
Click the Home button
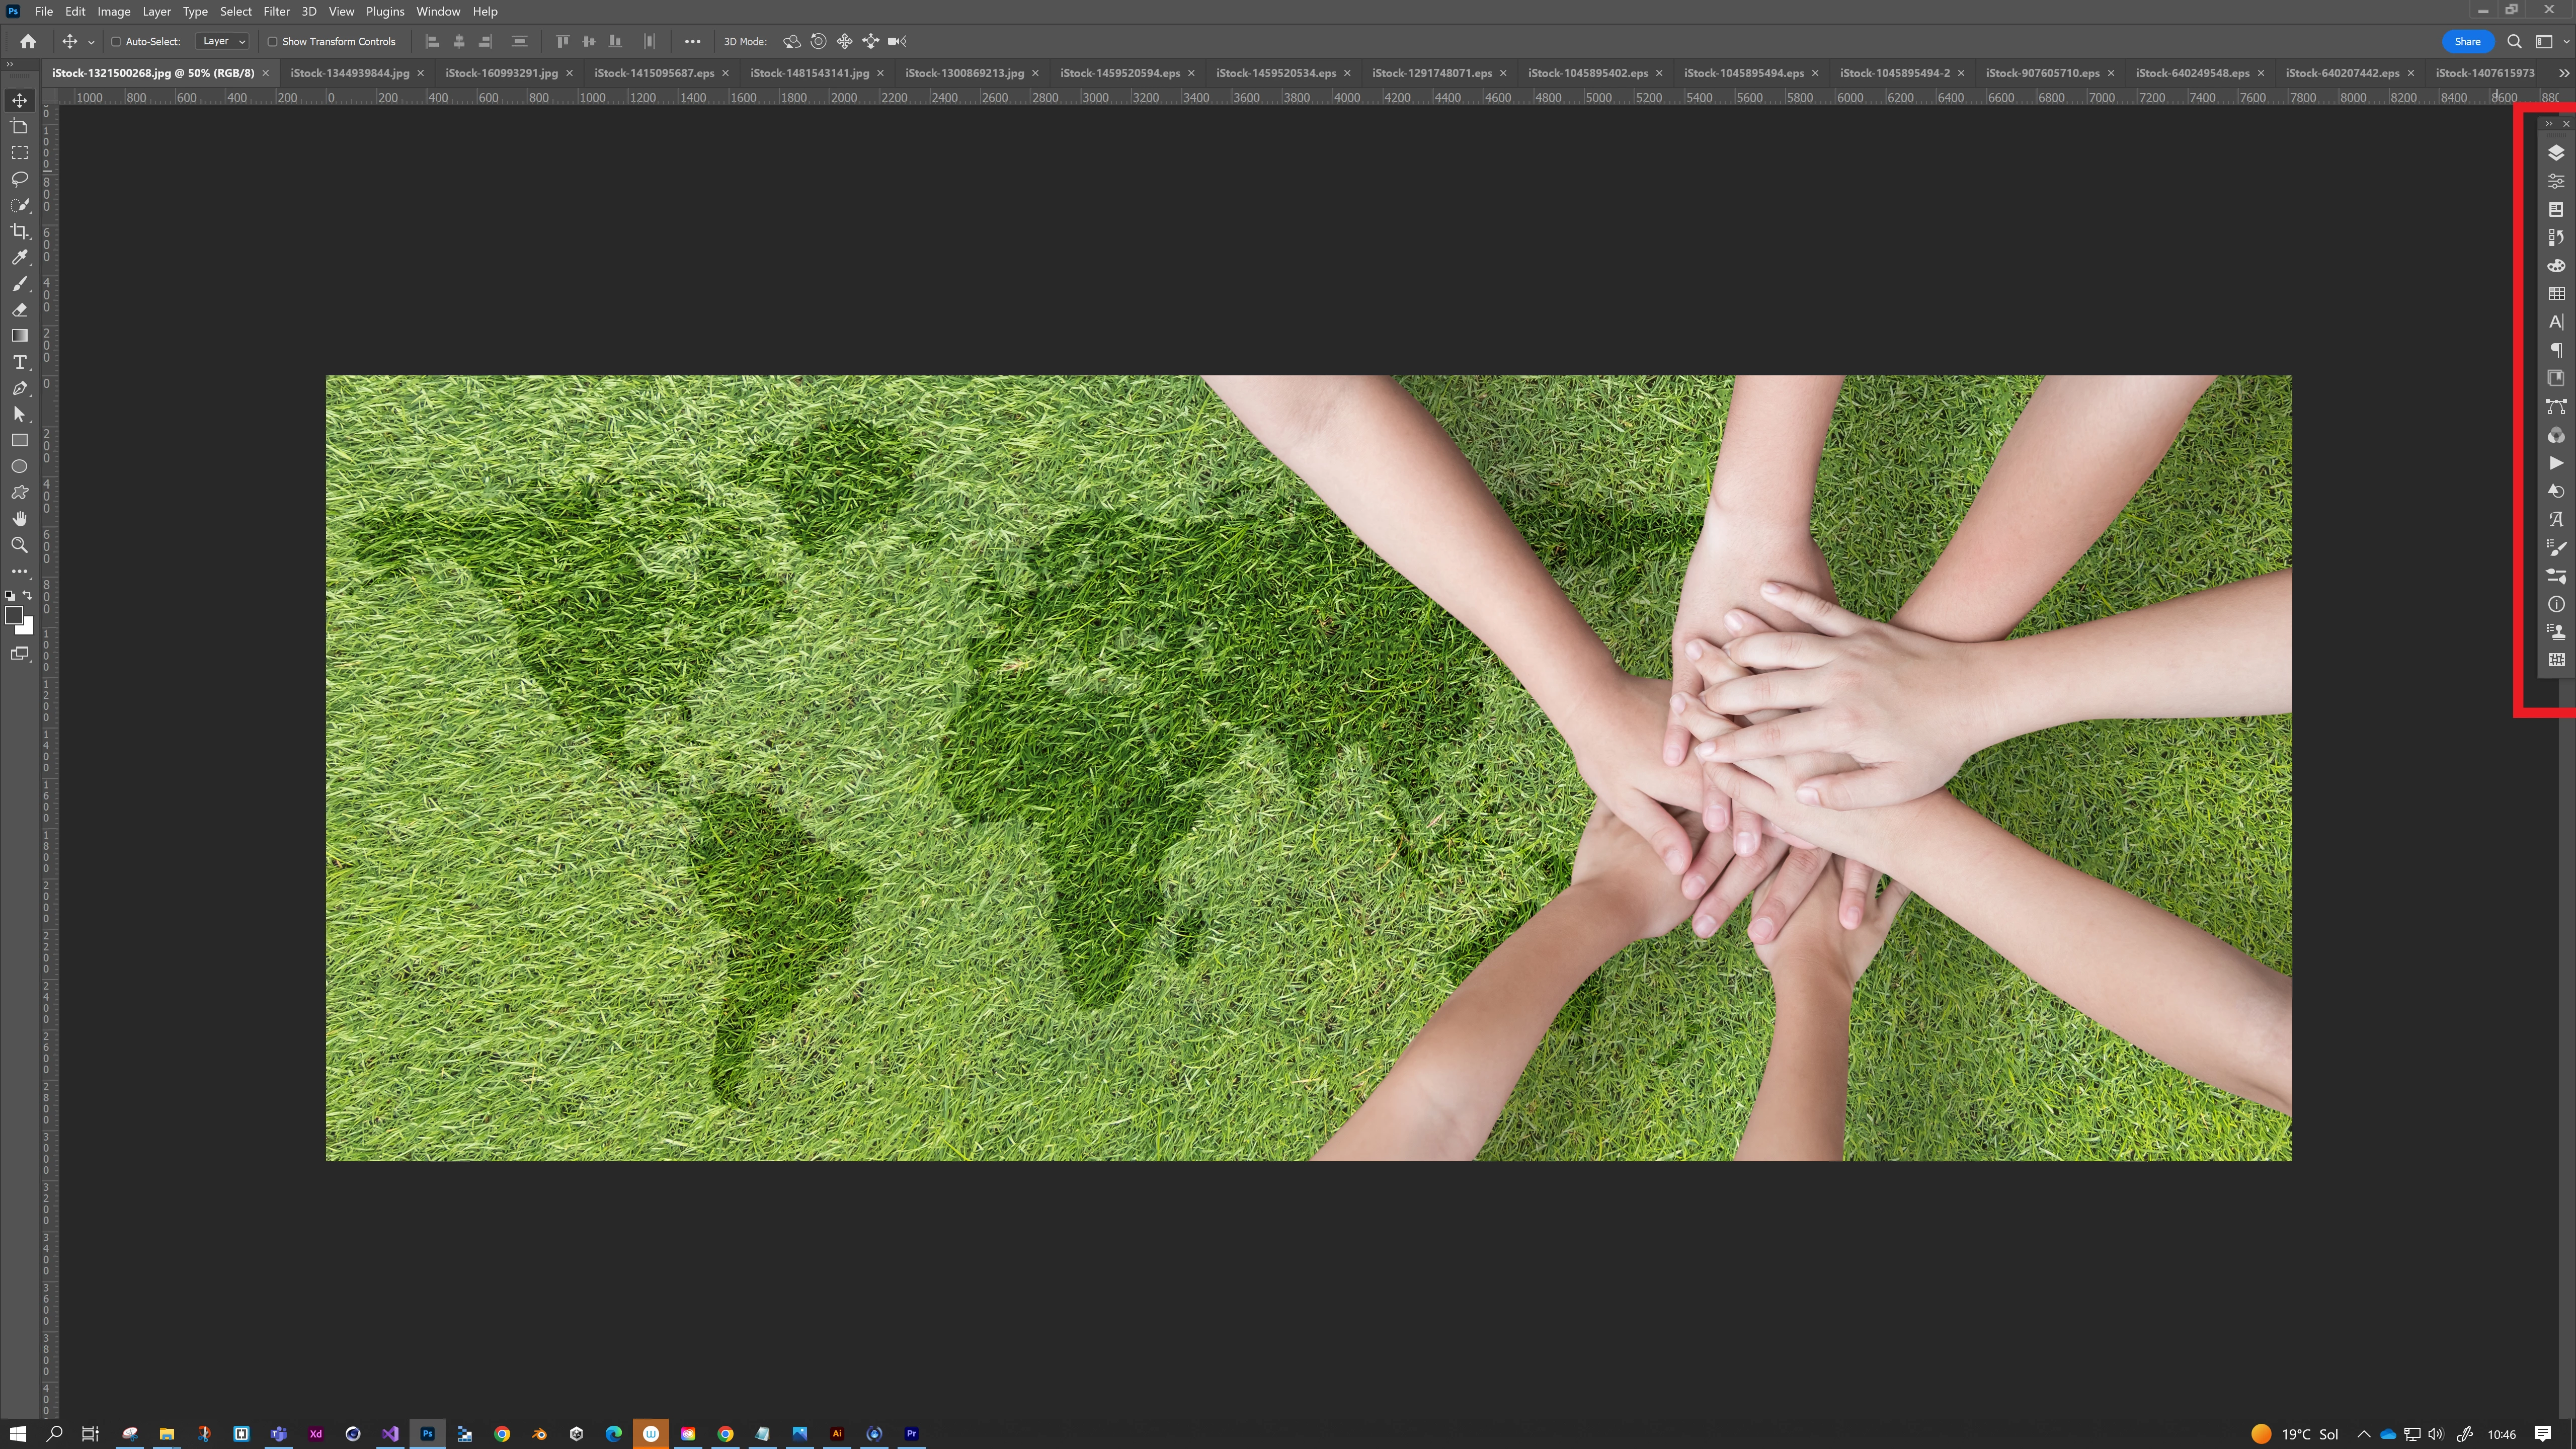pos(28,42)
